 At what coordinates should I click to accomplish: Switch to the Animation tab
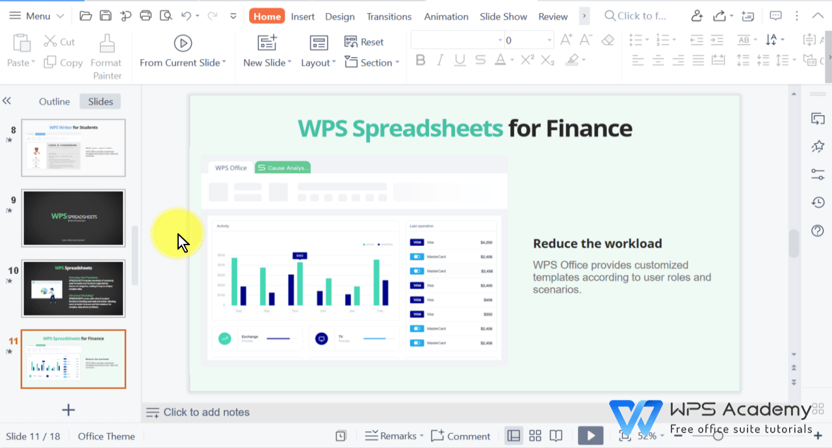446,16
